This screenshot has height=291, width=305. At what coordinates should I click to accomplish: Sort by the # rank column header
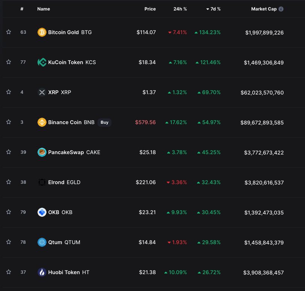pyautogui.click(x=22, y=9)
